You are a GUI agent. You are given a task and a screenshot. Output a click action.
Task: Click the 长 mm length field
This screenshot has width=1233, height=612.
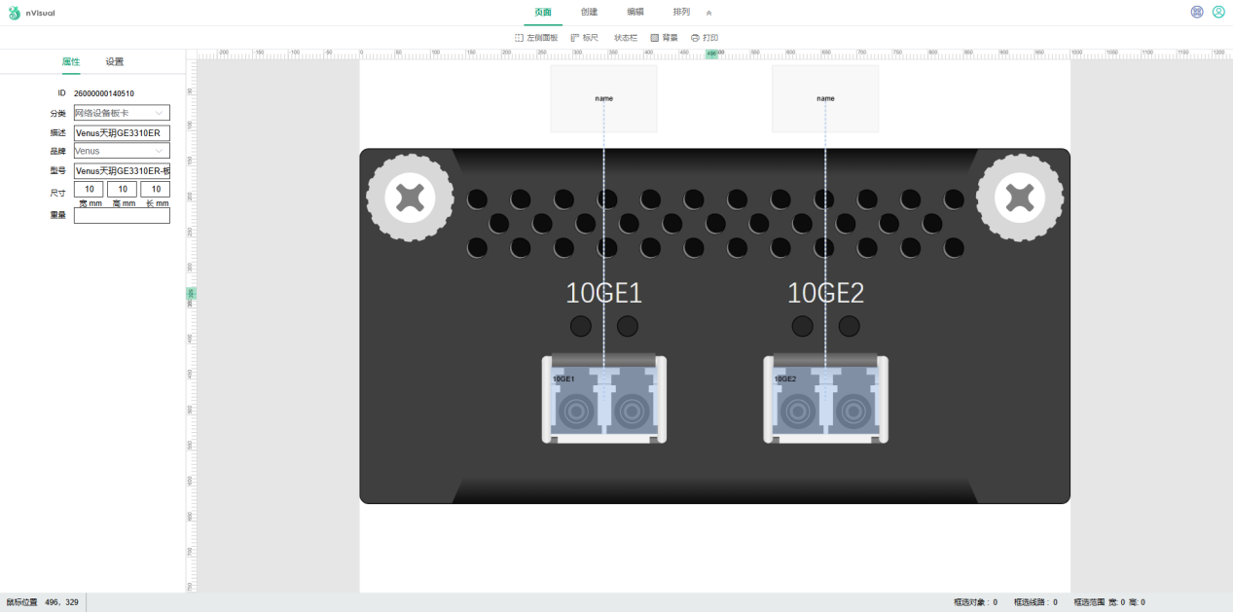pyautogui.click(x=155, y=190)
